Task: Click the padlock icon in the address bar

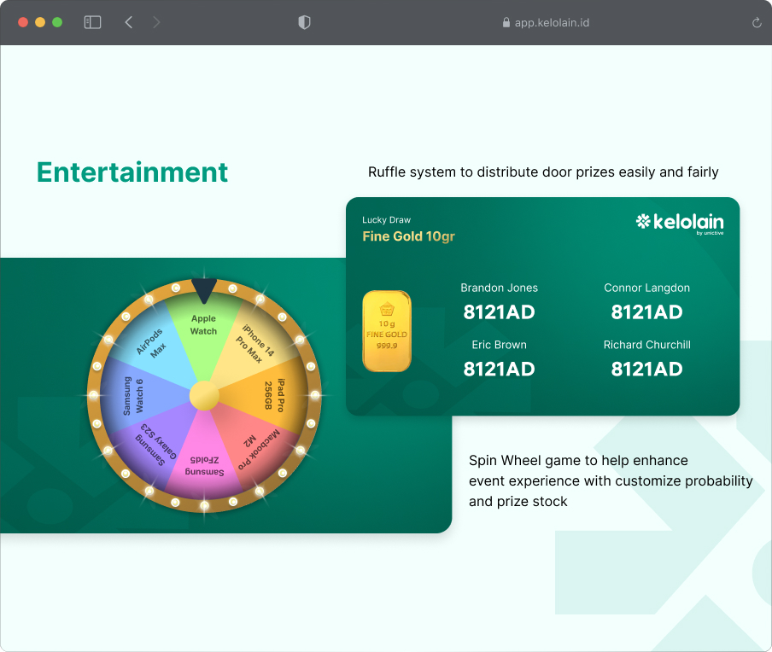Action: click(506, 22)
